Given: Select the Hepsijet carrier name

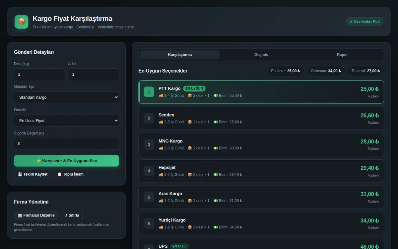Looking at the screenshot, I should click(x=167, y=168).
